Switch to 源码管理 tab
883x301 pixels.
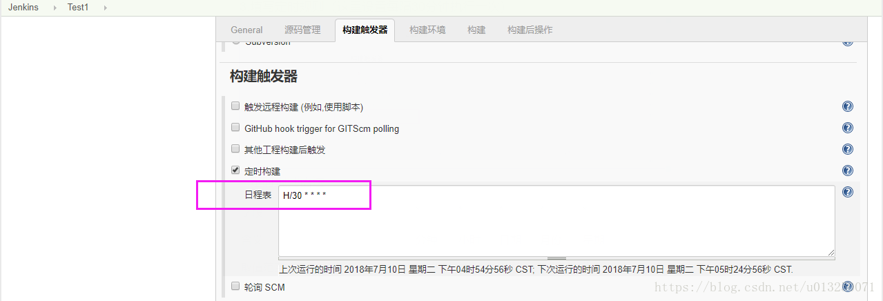tap(302, 30)
